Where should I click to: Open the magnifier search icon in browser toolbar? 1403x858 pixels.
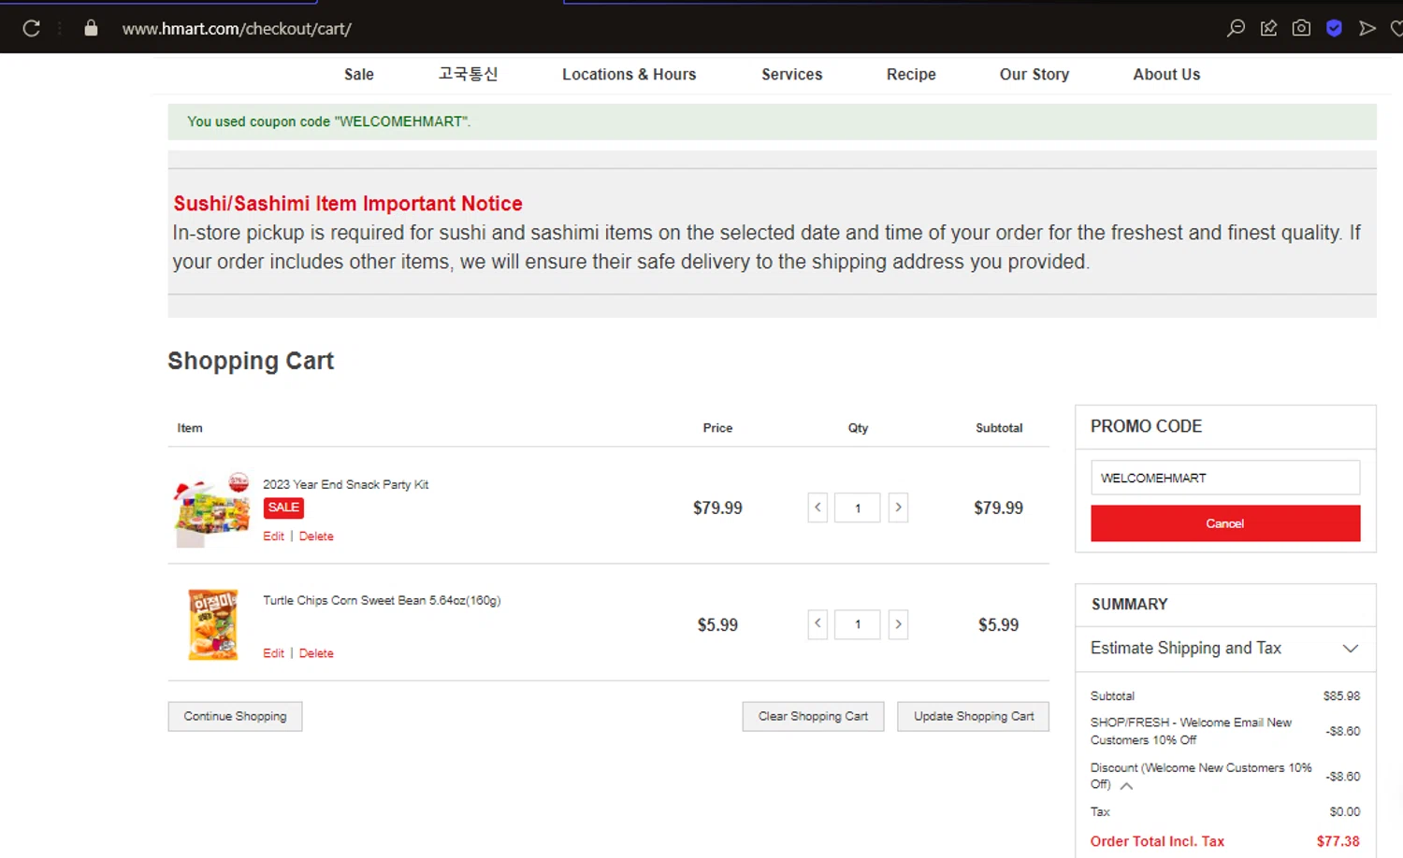(1236, 28)
